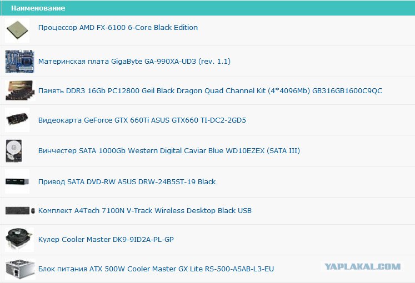Open the AMD FX-6100 processor link

click(118, 28)
